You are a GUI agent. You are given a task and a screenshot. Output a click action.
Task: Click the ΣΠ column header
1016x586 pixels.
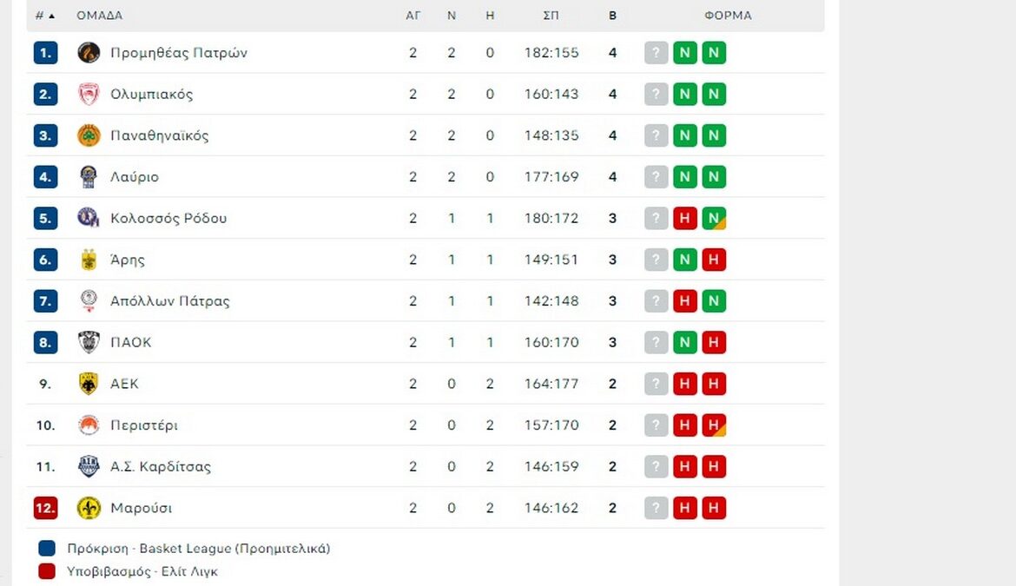point(551,16)
